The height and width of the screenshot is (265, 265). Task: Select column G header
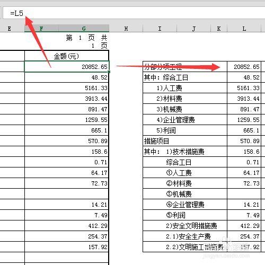pyautogui.click(x=84, y=29)
